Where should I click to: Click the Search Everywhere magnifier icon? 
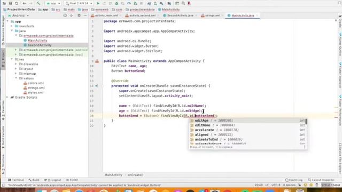[183, 3]
